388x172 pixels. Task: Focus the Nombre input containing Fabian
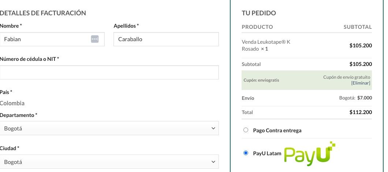52,39
